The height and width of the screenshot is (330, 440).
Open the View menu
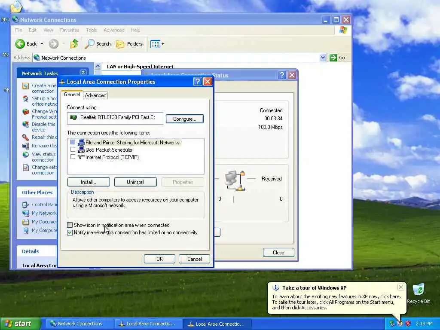click(48, 30)
